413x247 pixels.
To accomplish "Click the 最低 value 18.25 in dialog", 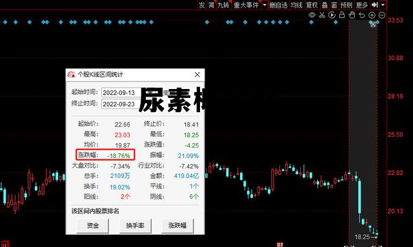I will point(191,135).
